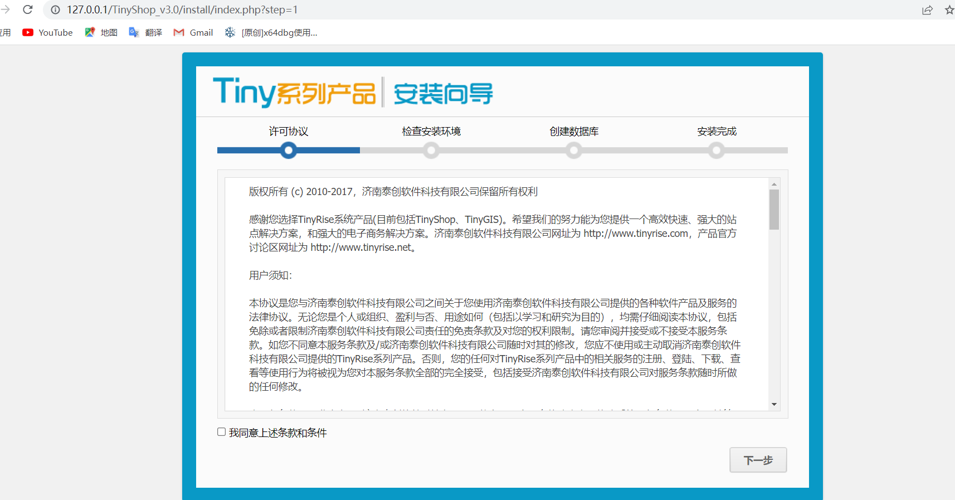Open the 地图 maps bookmark

coord(101,33)
